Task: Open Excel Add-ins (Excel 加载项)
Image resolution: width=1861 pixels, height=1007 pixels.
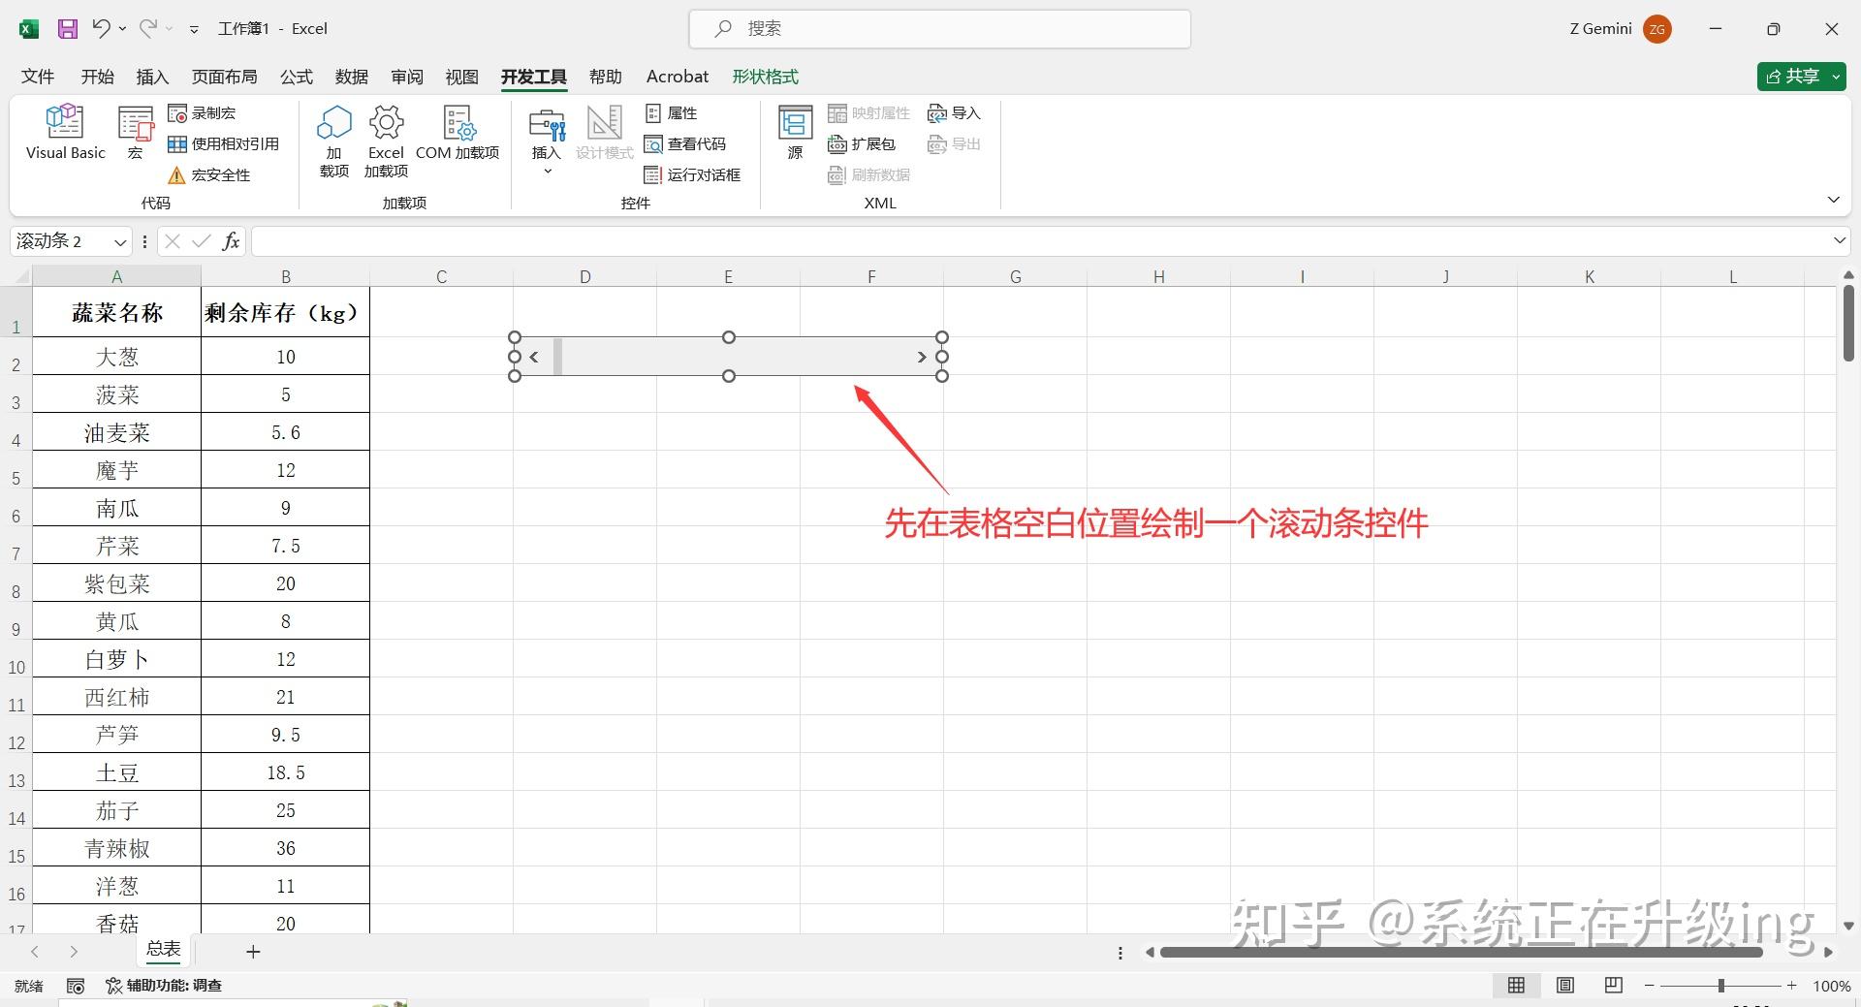Action: click(x=386, y=142)
